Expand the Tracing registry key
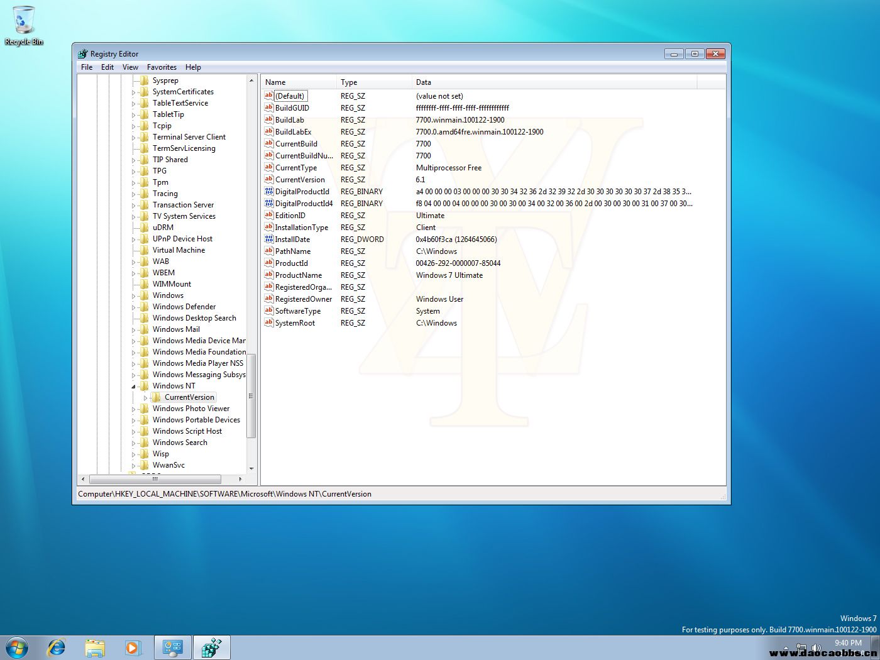Image resolution: width=880 pixels, height=660 pixels. 133,194
